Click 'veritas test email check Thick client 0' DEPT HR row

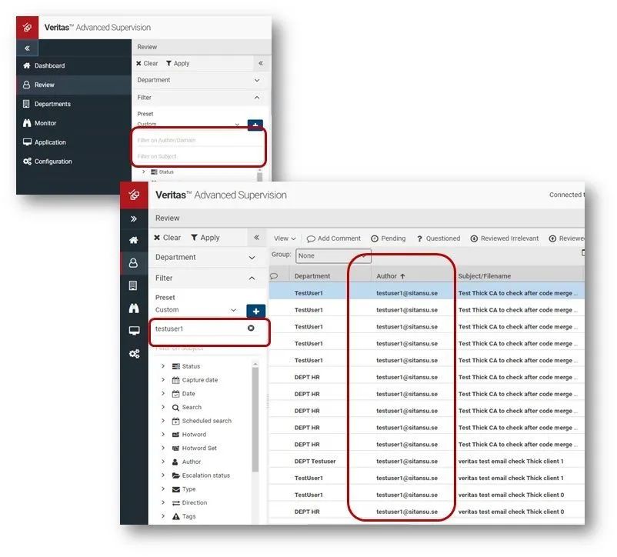pos(426,512)
